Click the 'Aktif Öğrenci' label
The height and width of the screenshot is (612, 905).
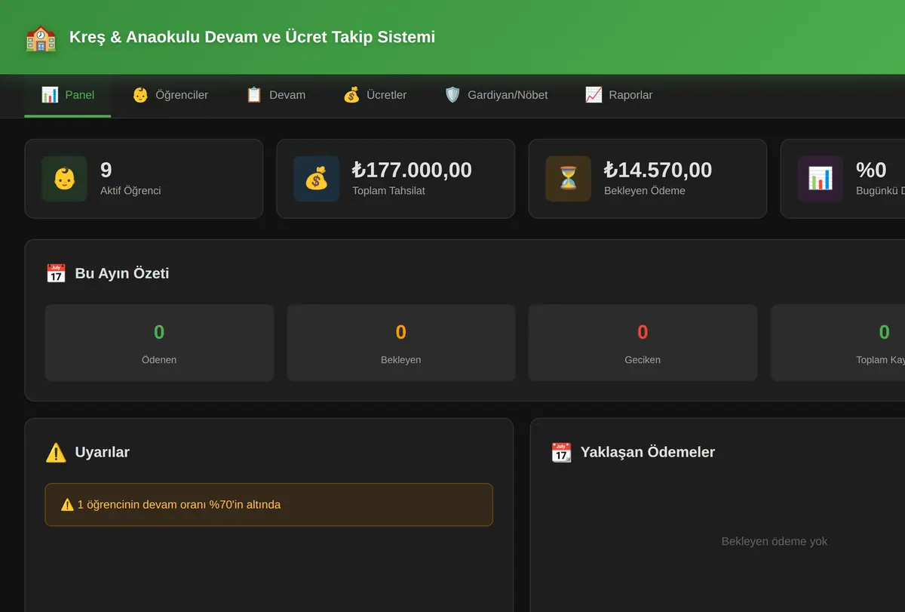(x=130, y=191)
